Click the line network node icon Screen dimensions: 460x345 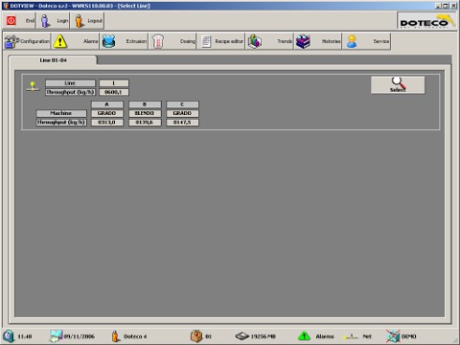(x=33, y=86)
